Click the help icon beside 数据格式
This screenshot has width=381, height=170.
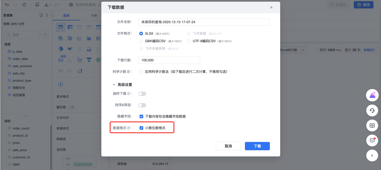(x=128, y=128)
